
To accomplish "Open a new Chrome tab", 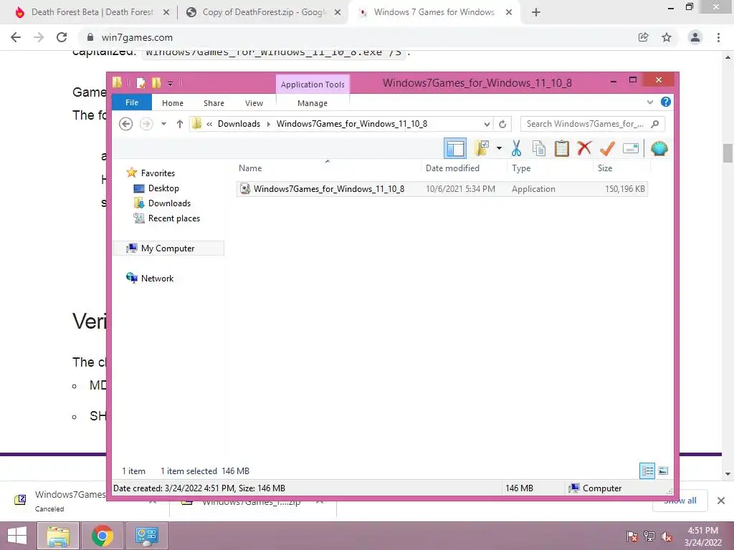I will [x=536, y=13].
